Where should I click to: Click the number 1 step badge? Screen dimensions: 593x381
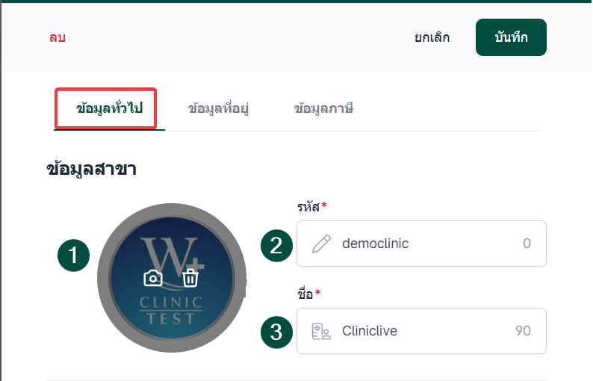[73, 255]
